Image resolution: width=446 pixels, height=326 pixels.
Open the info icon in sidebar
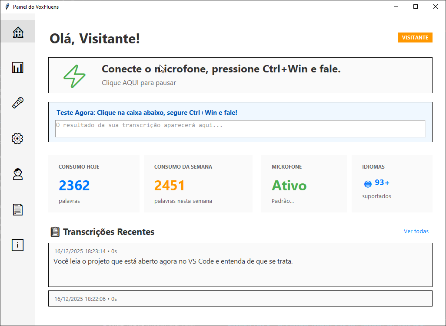(x=18, y=245)
